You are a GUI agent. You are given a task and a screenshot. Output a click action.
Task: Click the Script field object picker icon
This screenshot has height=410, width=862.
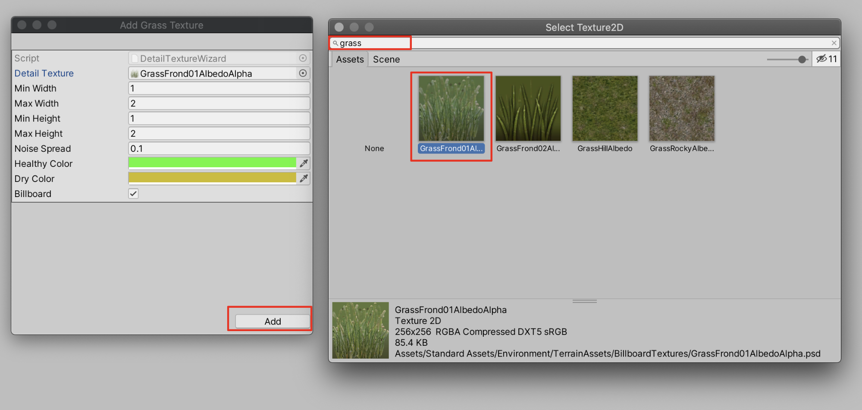click(303, 58)
